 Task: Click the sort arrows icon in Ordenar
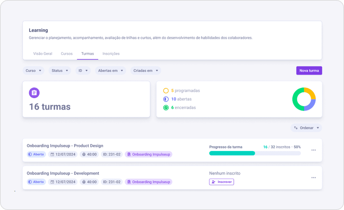(296, 128)
